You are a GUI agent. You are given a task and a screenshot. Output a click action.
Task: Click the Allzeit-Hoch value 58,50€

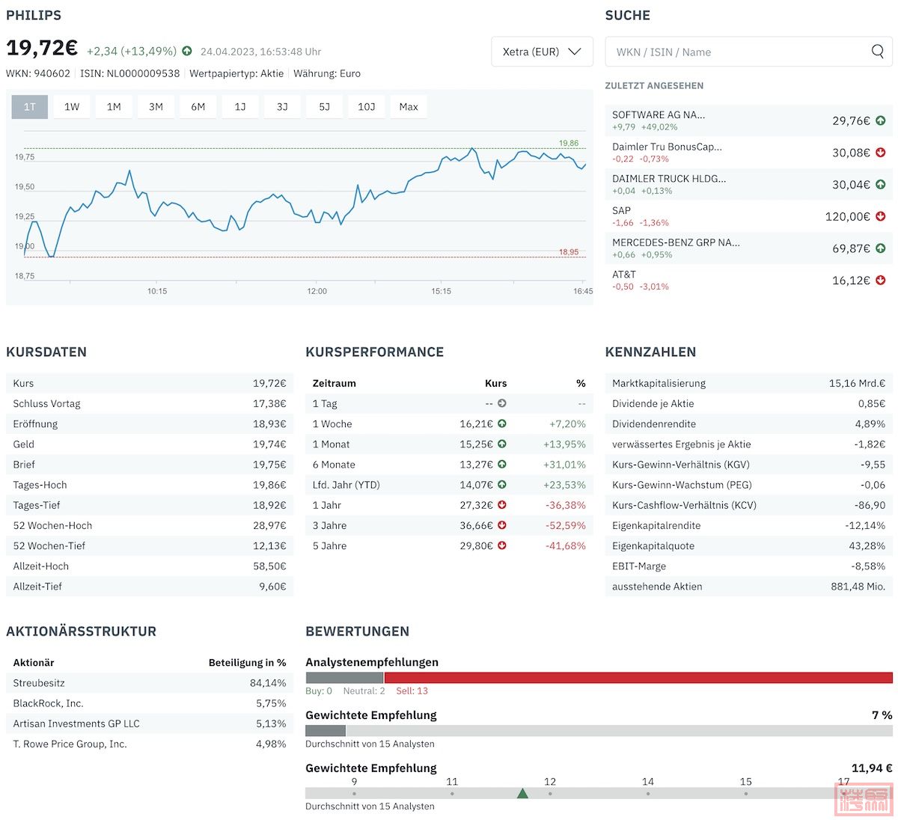269,566
